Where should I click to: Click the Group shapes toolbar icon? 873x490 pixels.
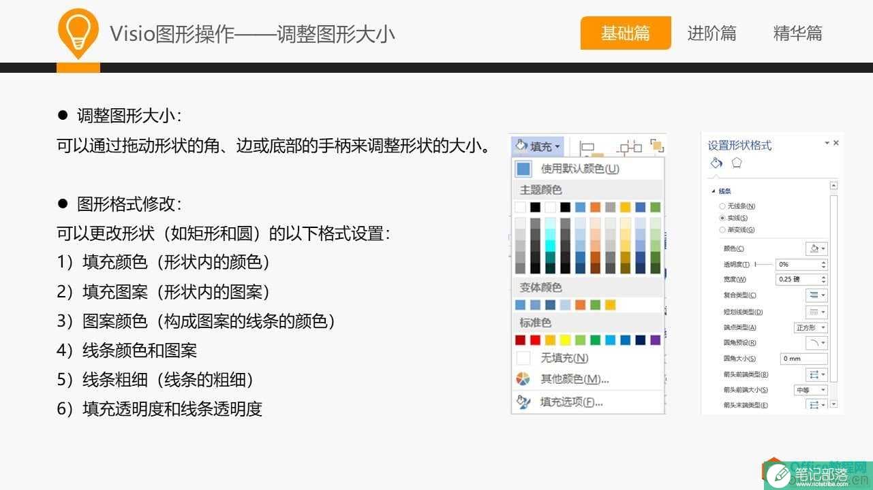point(657,145)
